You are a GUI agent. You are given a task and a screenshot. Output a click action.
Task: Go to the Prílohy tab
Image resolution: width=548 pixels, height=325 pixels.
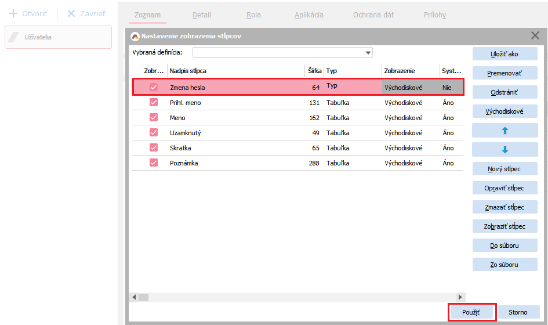[435, 15]
